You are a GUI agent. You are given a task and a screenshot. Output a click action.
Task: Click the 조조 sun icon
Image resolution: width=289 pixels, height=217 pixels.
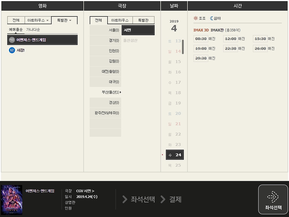coord(196,18)
